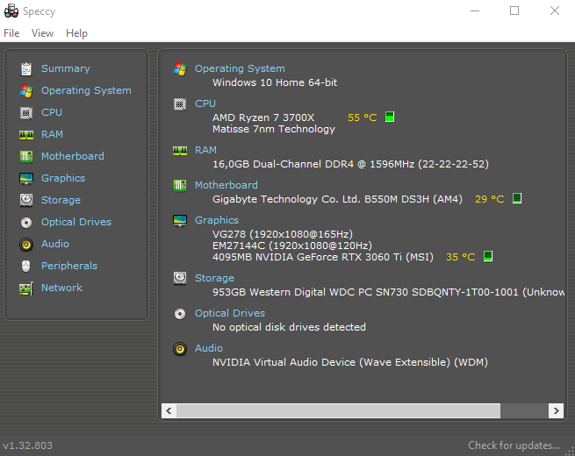Open the Optical Drives heading link in summary
Screen dimensions: 575x456
coord(230,314)
